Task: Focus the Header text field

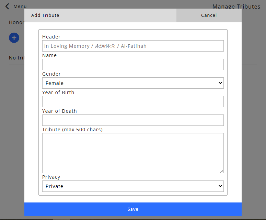Action: click(x=133, y=46)
